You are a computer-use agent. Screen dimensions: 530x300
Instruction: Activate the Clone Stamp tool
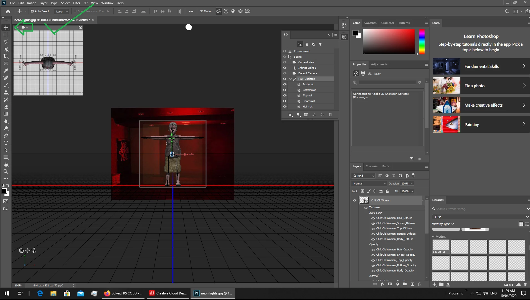click(6, 92)
